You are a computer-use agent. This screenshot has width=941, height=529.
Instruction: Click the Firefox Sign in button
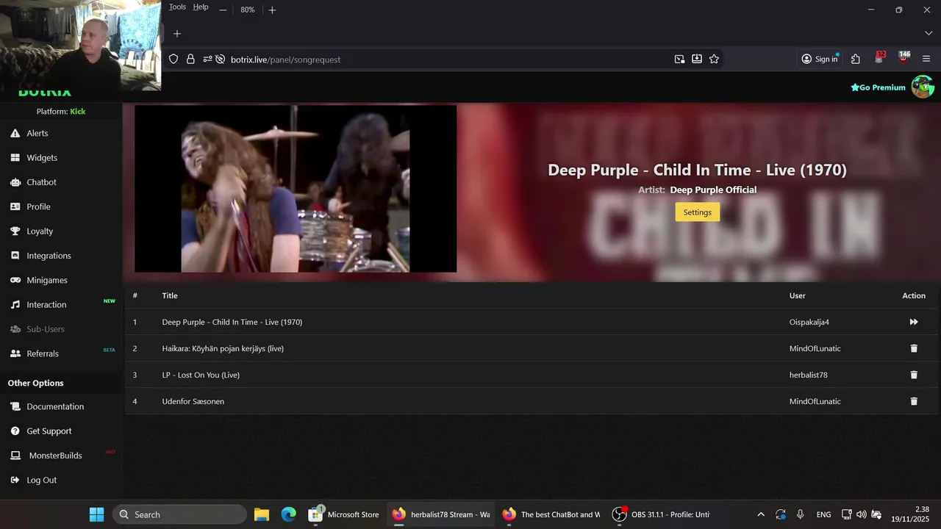pyautogui.click(x=820, y=60)
